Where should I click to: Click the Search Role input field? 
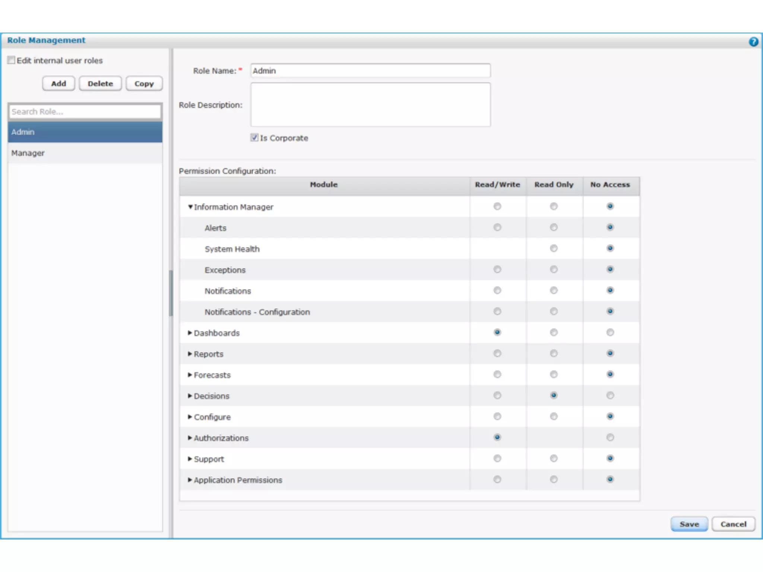coord(85,112)
